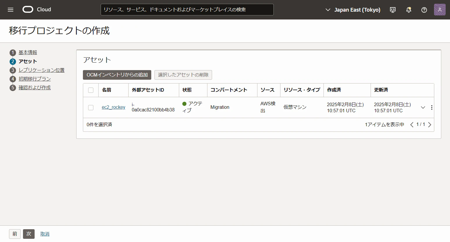
Task: Open the notifications bell
Action: click(x=409, y=10)
